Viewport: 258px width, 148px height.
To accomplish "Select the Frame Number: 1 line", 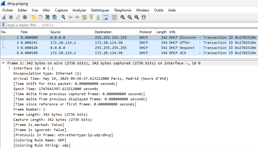I will coord(29,109).
